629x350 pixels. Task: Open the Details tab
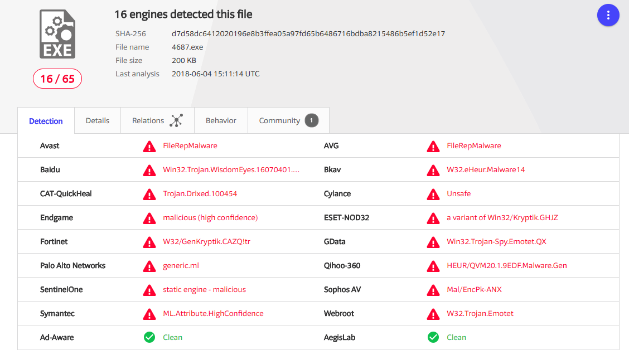(98, 121)
